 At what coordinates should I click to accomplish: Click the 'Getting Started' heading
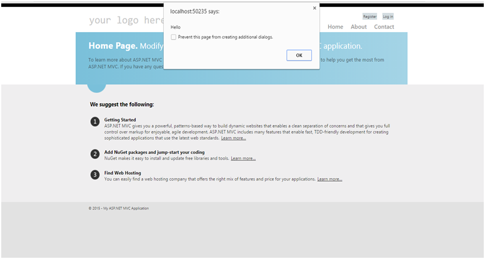[120, 120]
